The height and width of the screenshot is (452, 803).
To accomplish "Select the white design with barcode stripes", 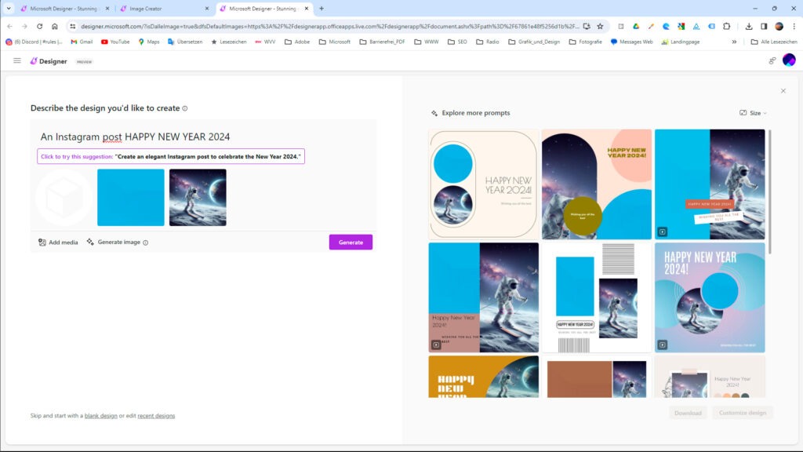I will (x=597, y=297).
